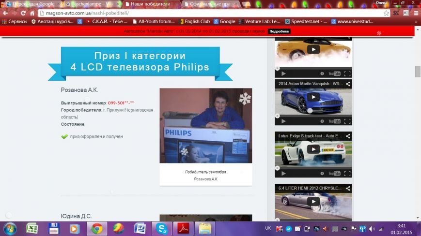Click the Подробнее button in red banner

(x=279, y=31)
